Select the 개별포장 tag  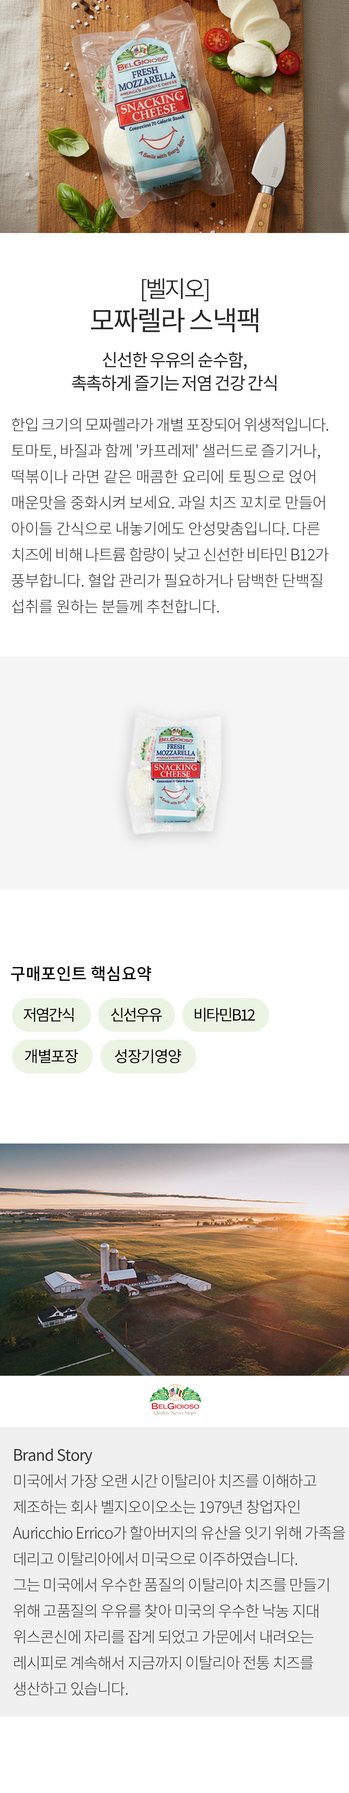pos(52,1056)
